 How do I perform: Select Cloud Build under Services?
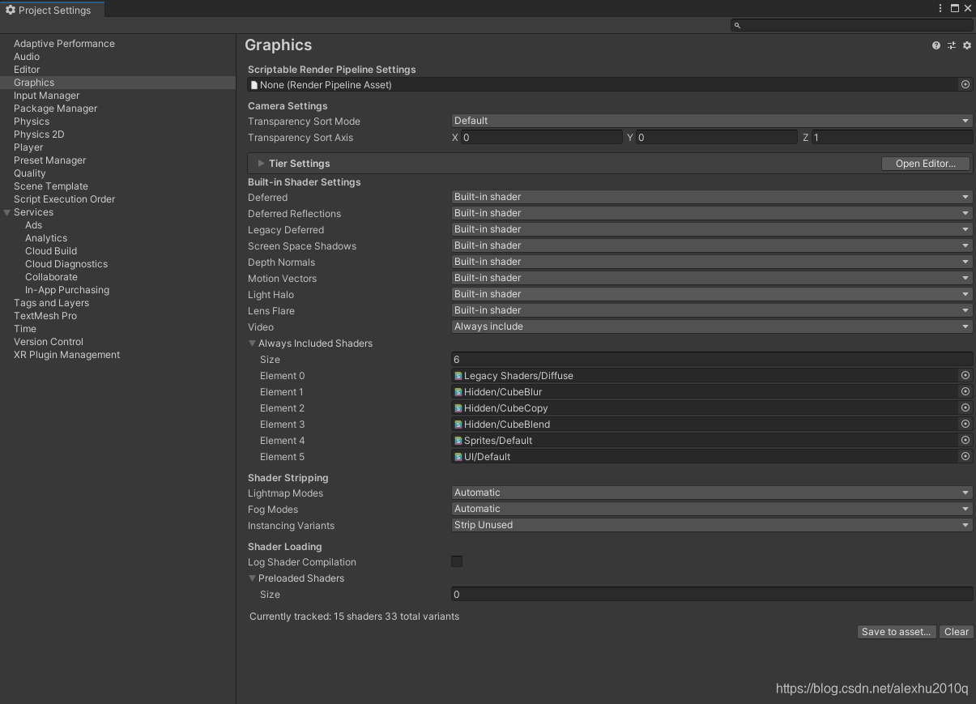tap(51, 251)
